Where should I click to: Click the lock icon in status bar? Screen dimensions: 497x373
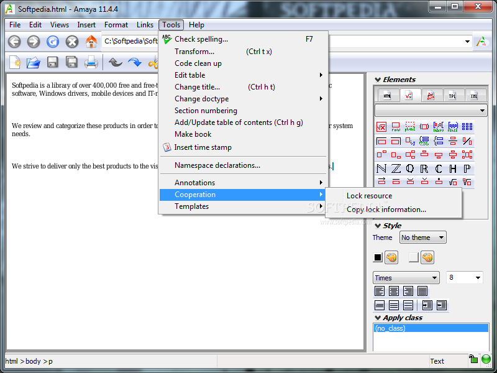pos(473,359)
